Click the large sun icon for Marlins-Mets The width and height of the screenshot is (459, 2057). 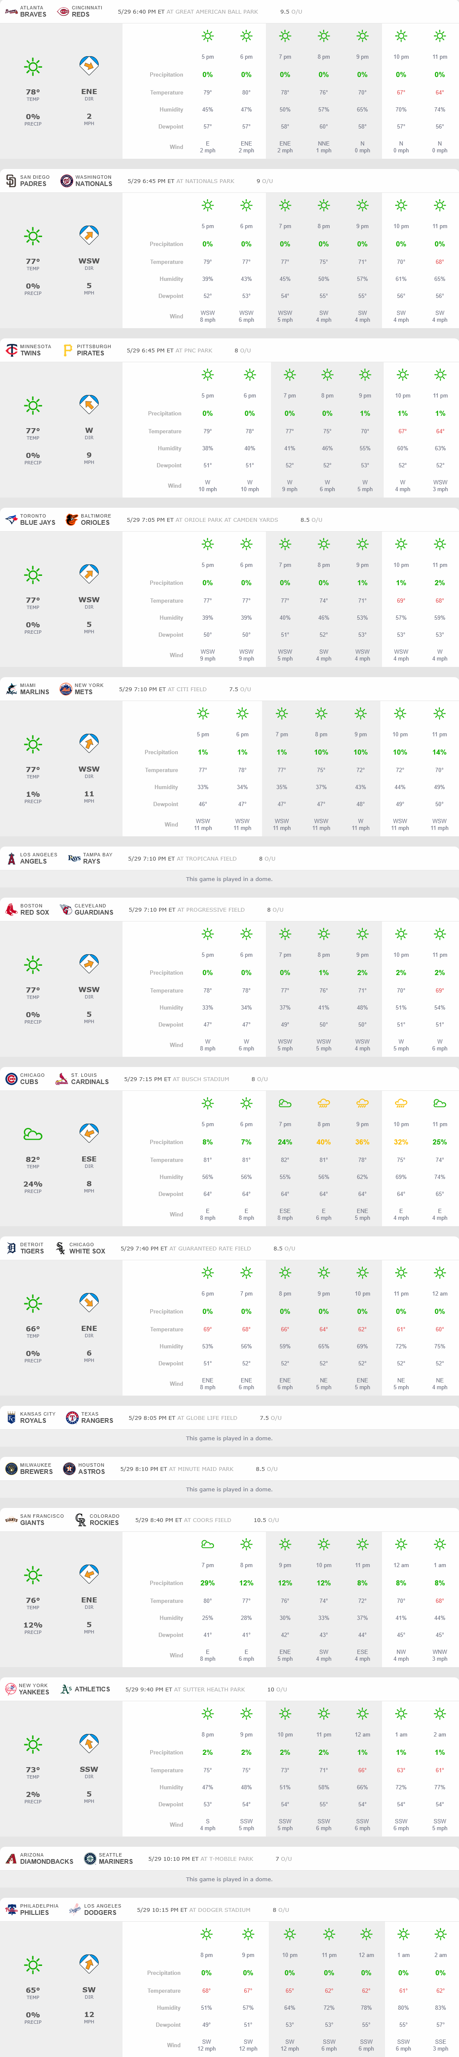tap(33, 744)
